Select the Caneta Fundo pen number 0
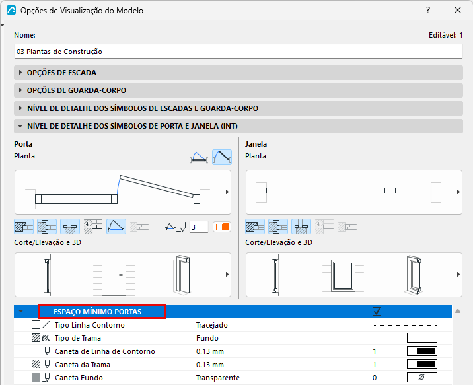Image resolution: width=473 pixels, height=385 pixels. (x=375, y=378)
